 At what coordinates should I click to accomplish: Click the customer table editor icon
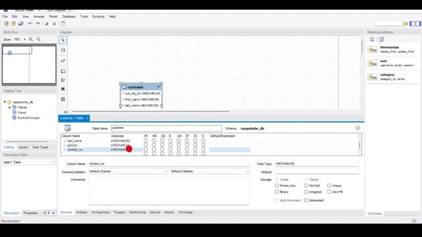coord(67,128)
